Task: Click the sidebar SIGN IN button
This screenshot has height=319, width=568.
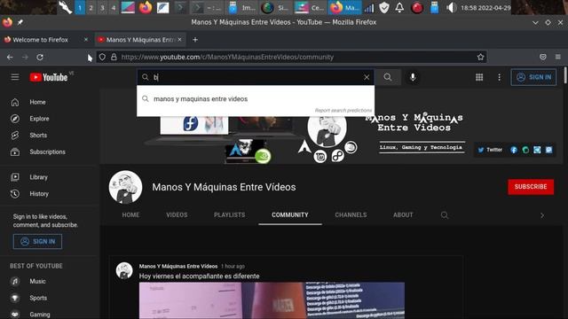Action: click(x=37, y=241)
